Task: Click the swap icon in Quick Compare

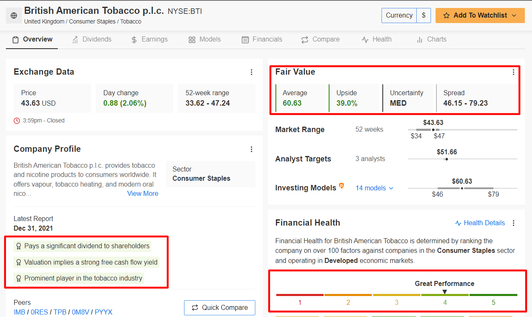Action: (195, 308)
